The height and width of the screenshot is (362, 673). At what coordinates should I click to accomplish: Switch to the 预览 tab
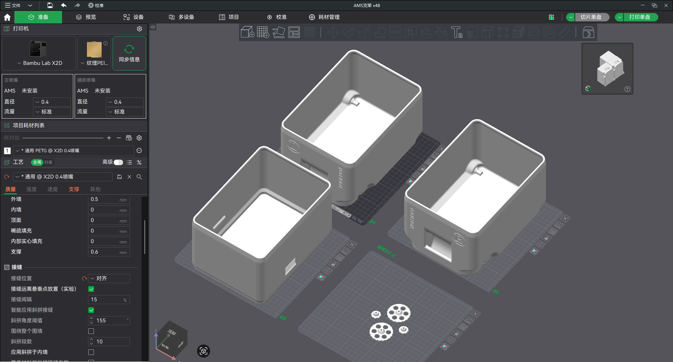click(86, 17)
